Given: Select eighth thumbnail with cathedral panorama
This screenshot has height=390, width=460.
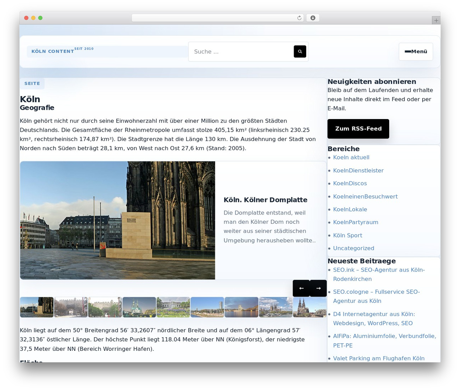Looking at the screenshot, I should [276, 307].
